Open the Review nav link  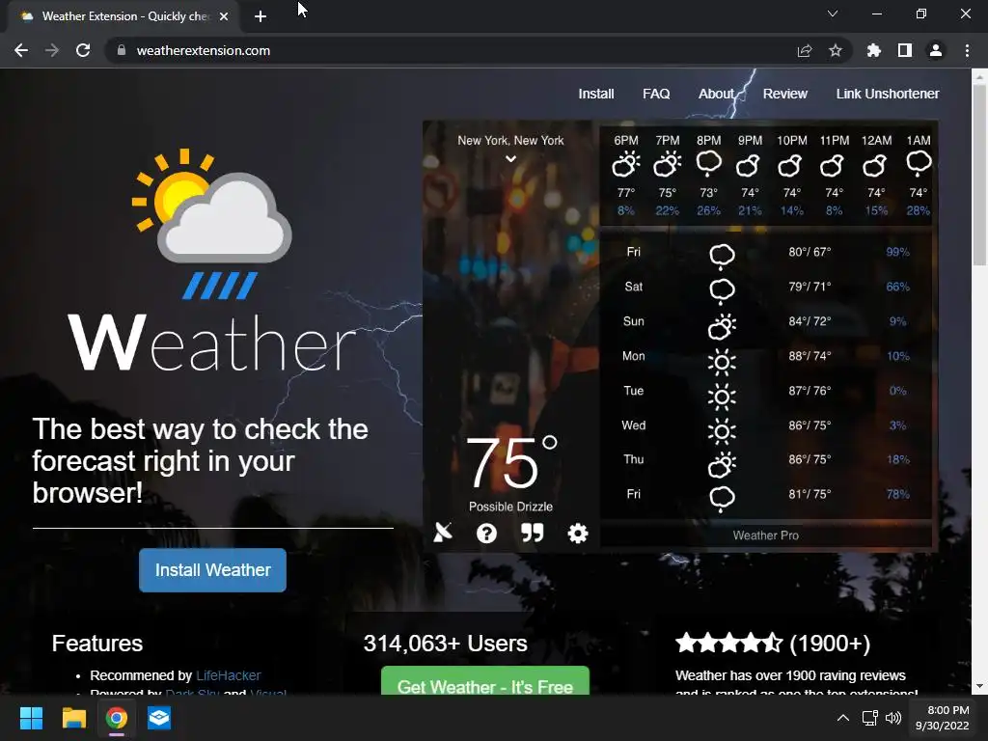[x=785, y=94]
